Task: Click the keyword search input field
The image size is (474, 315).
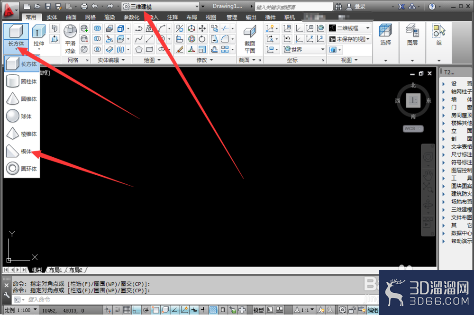Action: click(293, 7)
